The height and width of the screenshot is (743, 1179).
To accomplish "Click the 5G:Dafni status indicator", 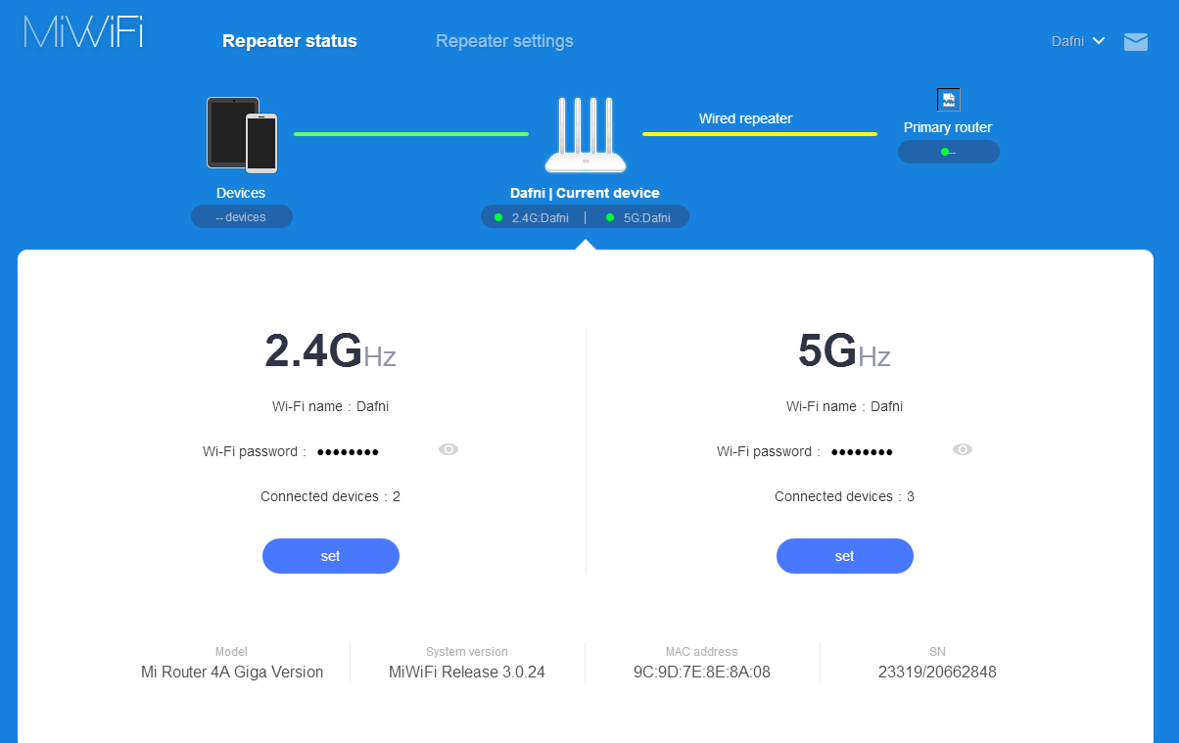I will point(638,217).
